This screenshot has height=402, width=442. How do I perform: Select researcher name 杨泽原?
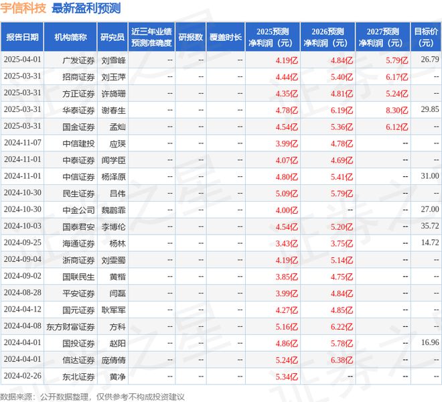pos(113,177)
